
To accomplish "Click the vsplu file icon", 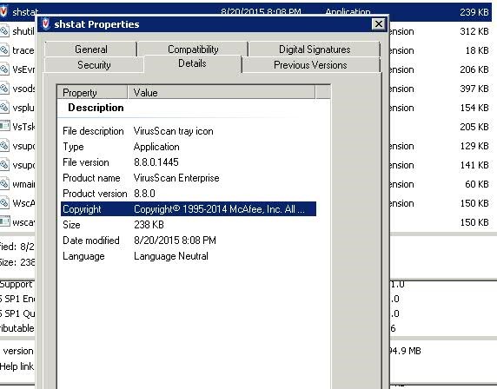I will pos(4,108).
